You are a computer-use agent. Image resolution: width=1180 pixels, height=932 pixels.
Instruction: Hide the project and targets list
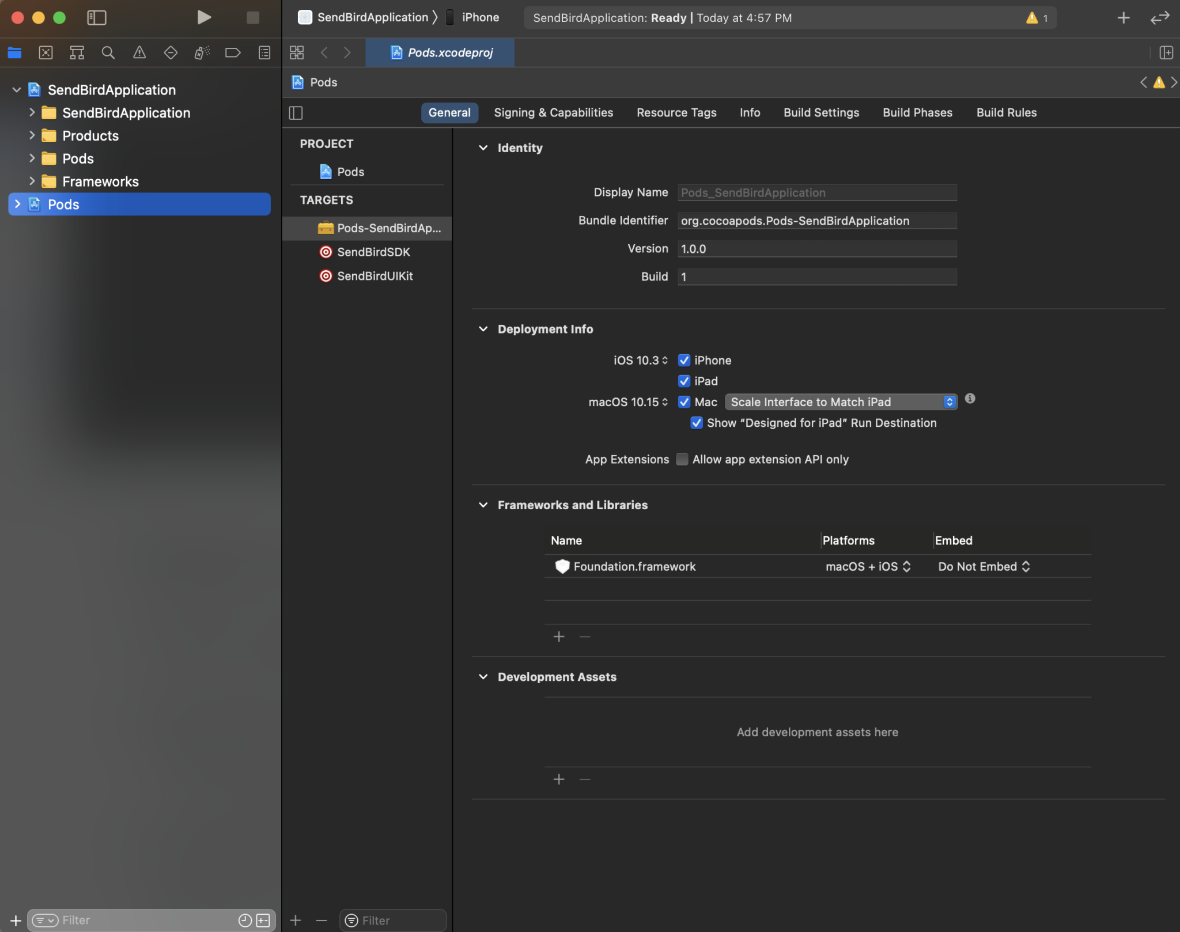tap(296, 113)
